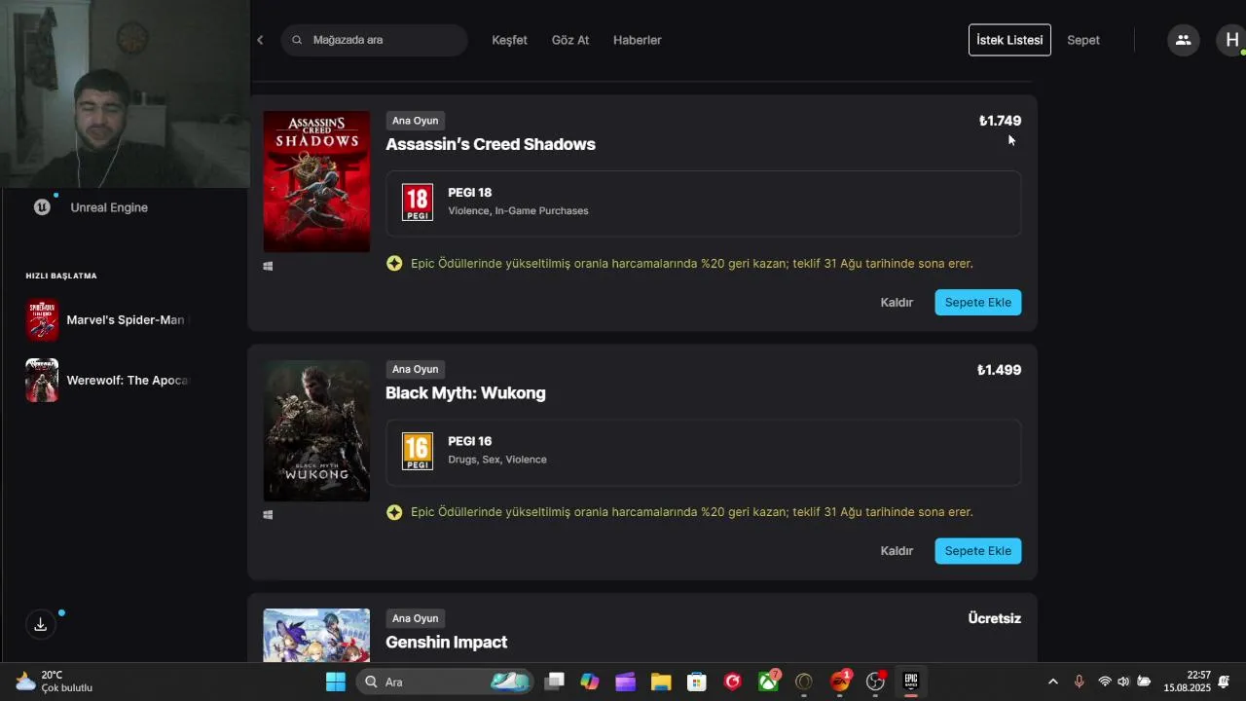1246x701 pixels.
Task: Open Unreal Engine in the sidebar
Action: click(109, 207)
